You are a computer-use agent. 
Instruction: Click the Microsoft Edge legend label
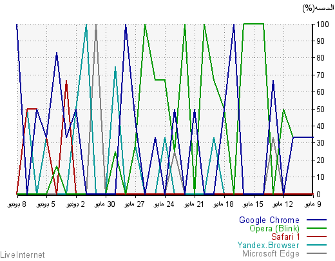[x=271, y=254]
